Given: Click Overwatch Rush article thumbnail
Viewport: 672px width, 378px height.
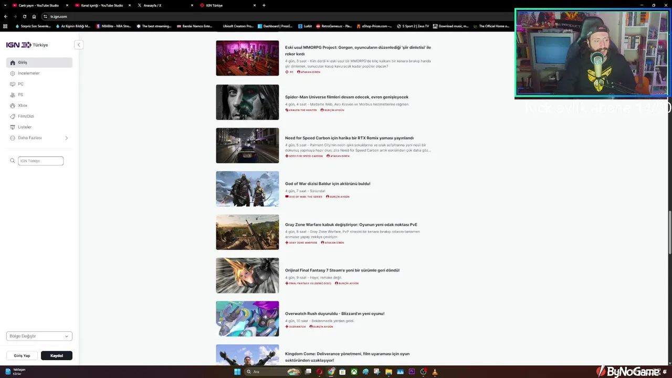Looking at the screenshot, I should [x=247, y=319].
